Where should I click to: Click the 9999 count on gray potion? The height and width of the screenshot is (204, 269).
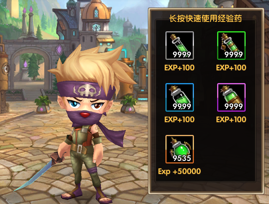(x=182, y=54)
